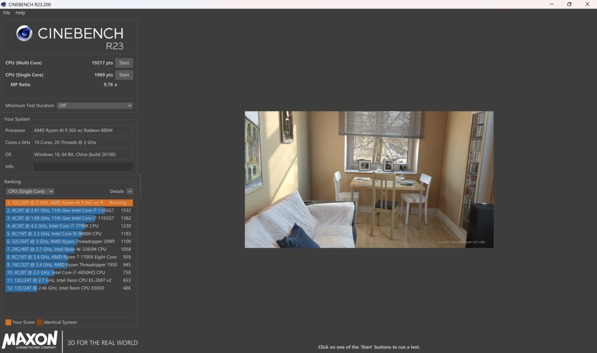Click the Info input field
The width and height of the screenshot is (597, 353).
[x=82, y=166]
